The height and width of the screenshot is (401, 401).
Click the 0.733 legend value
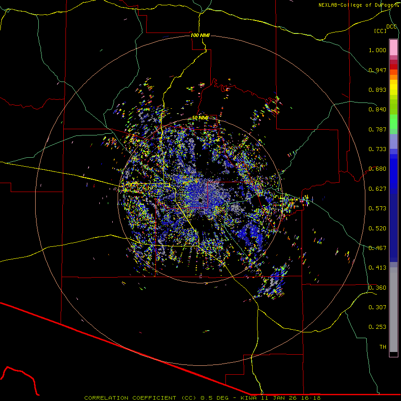point(377,149)
